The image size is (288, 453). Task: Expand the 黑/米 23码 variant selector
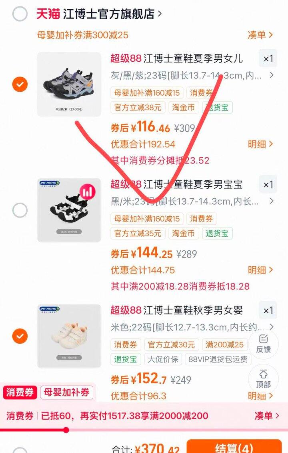click(x=192, y=201)
